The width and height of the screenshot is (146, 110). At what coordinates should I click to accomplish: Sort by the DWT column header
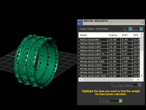point(126,35)
